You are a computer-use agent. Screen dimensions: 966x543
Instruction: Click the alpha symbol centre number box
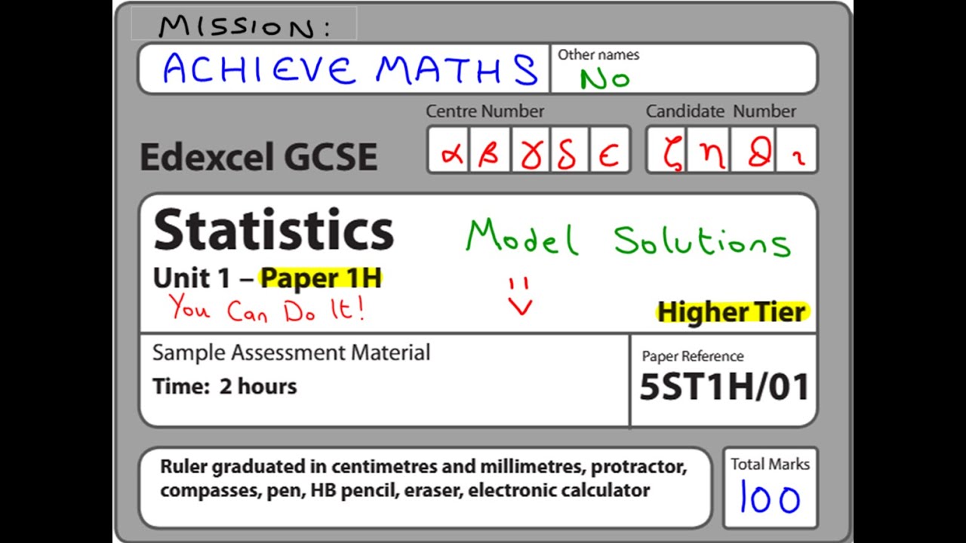tap(449, 150)
